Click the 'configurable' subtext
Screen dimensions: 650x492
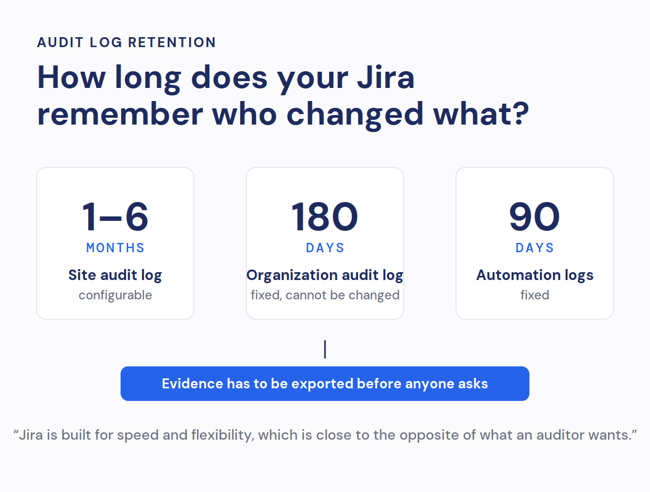(115, 295)
